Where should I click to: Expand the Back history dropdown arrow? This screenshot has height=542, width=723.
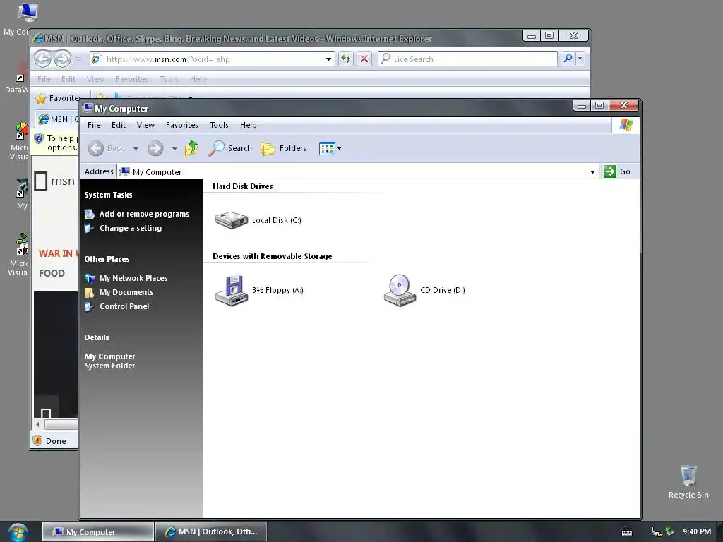click(x=136, y=149)
